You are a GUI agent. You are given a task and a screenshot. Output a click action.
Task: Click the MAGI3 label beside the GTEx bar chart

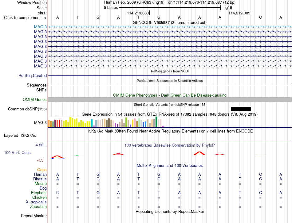[x=40, y=122]
